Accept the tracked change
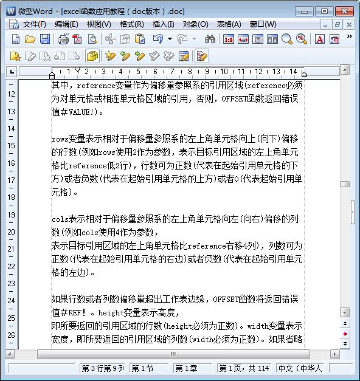 (x=154, y=57)
